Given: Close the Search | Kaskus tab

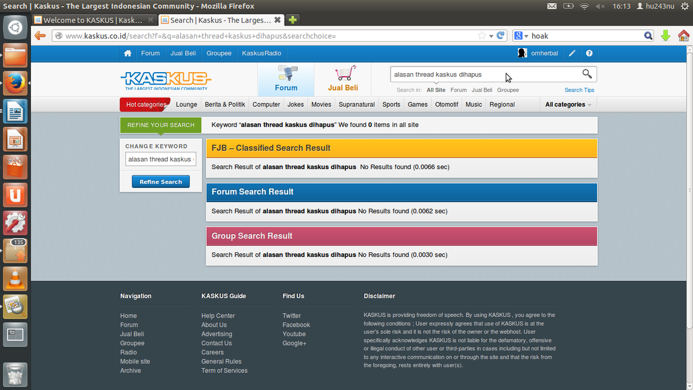Looking at the screenshot, I should click(x=277, y=20).
